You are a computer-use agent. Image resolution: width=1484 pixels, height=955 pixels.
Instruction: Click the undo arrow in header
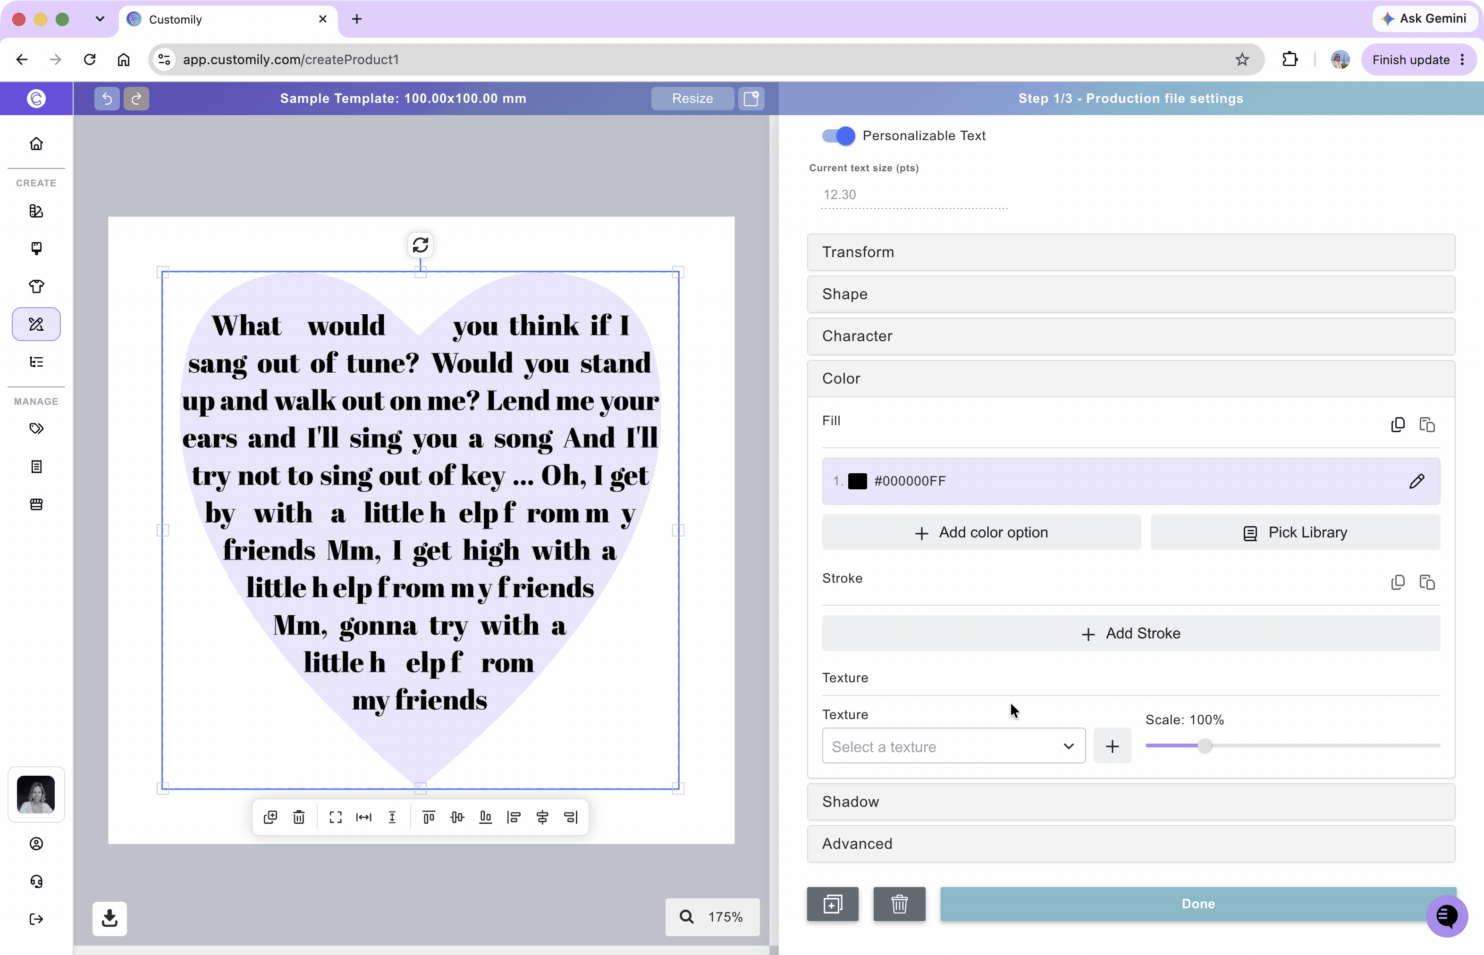[107, 99]
